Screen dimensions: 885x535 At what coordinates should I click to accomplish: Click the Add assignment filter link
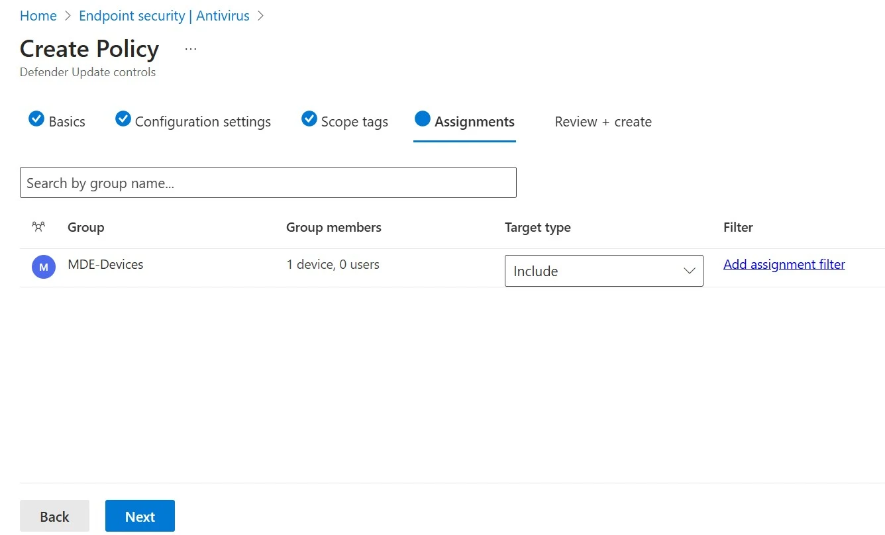point(784,264)
